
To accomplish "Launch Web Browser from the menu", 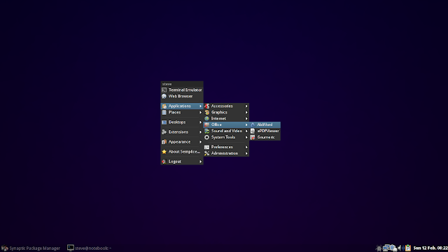I will coord(182,97).
